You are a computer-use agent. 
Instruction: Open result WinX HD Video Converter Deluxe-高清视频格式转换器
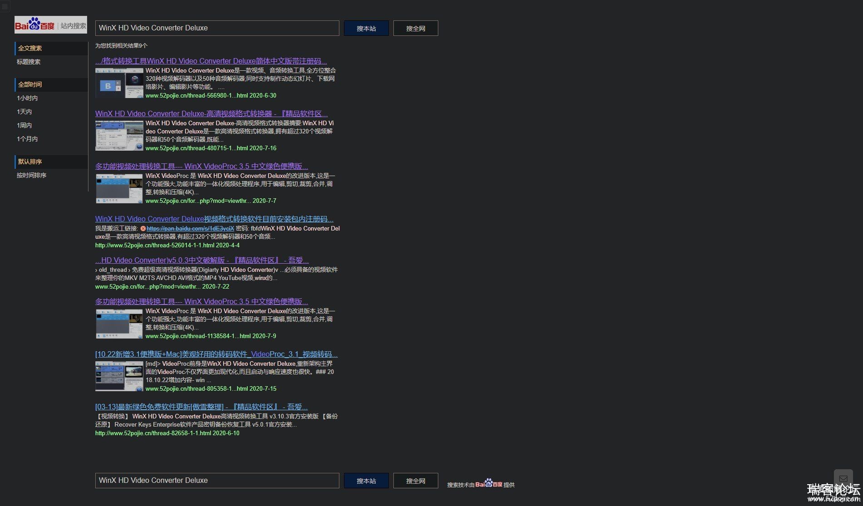point(211,113)
